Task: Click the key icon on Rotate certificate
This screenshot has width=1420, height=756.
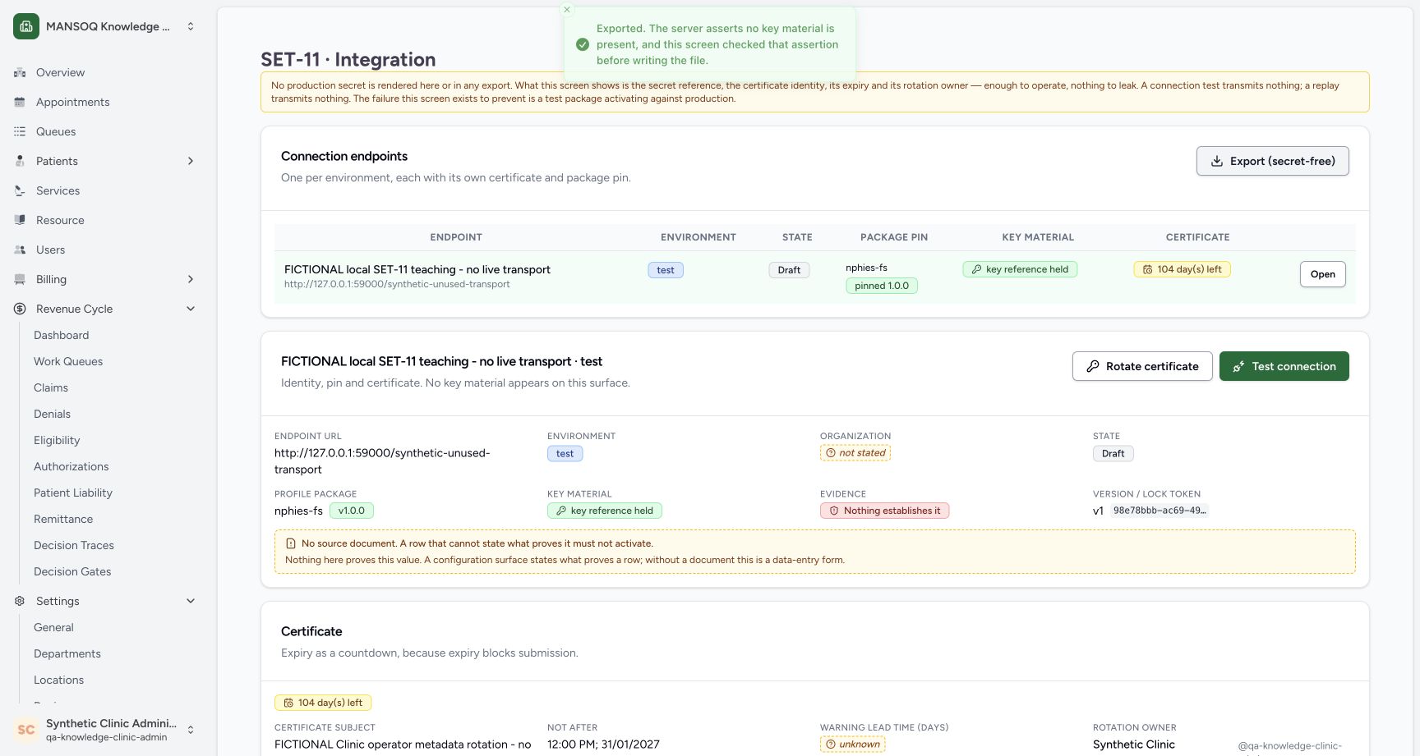Action: (1093, 366)
